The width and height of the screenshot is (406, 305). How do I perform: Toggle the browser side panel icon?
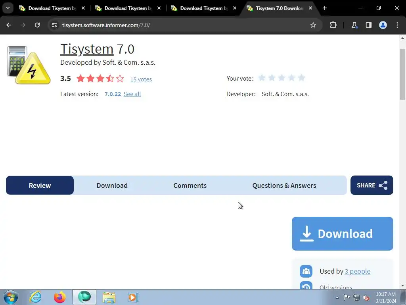[368, 25]
